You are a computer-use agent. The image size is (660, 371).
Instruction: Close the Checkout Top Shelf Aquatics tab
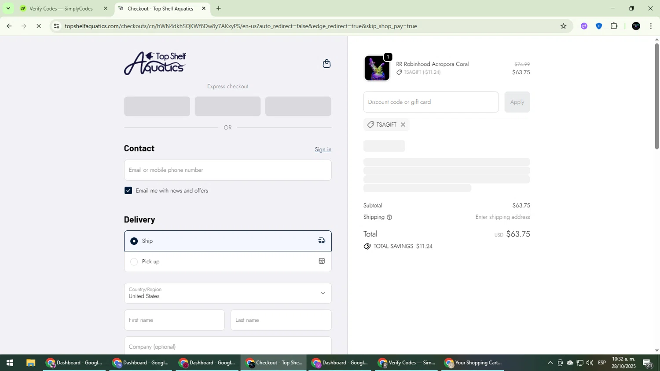pos(204,8)
